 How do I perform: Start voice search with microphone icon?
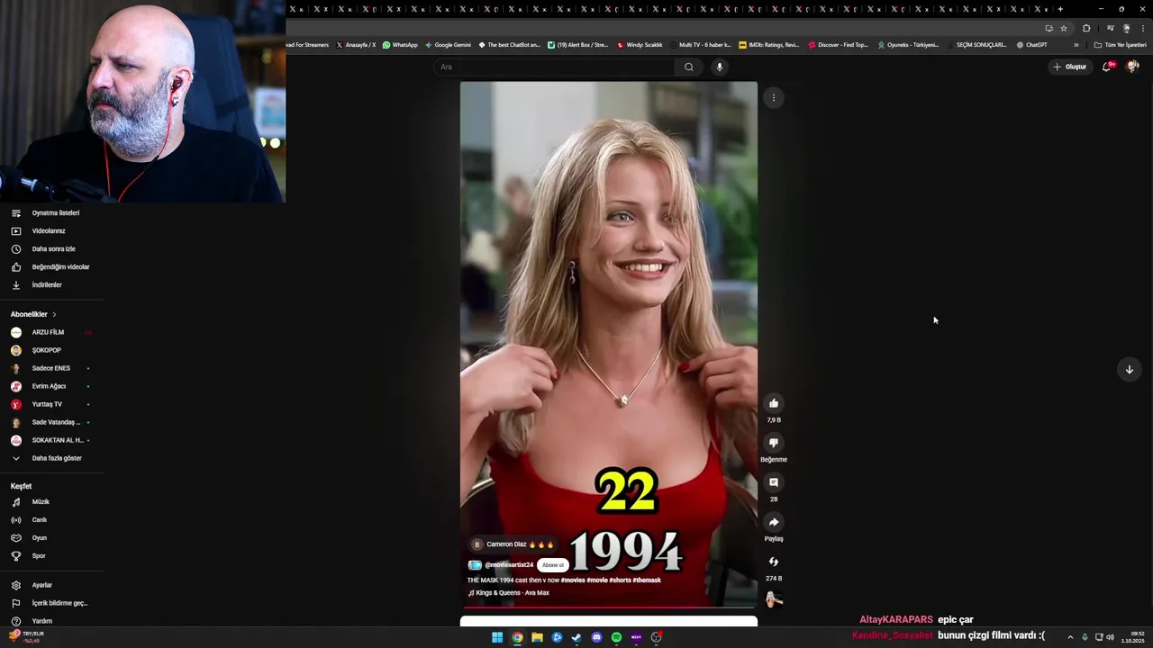pos(719,67)
